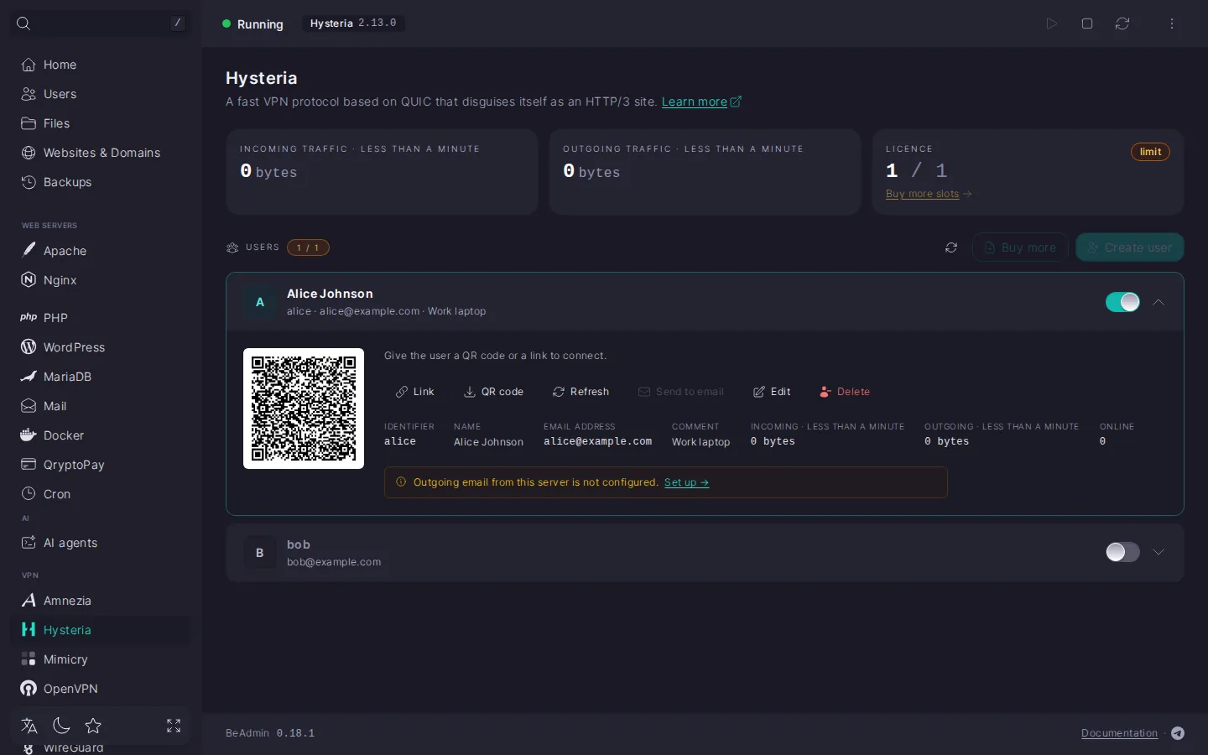Open MariaDB in the sidebar
Image resolution: width=1208 pixels, height=755 pixels.
click(x=101, y=377)
